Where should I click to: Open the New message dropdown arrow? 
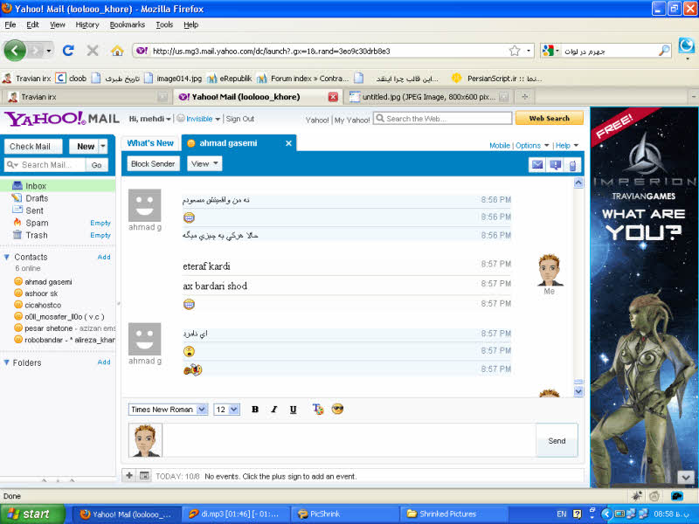pyautogui.click(x=103, y=146)
